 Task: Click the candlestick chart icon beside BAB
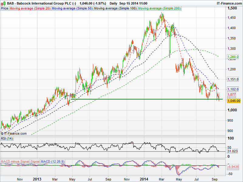click(3, 3)
